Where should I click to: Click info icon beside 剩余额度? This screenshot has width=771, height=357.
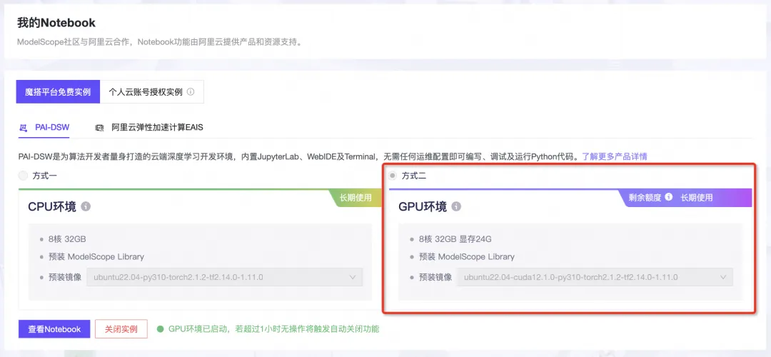click(x=668, y=197)
